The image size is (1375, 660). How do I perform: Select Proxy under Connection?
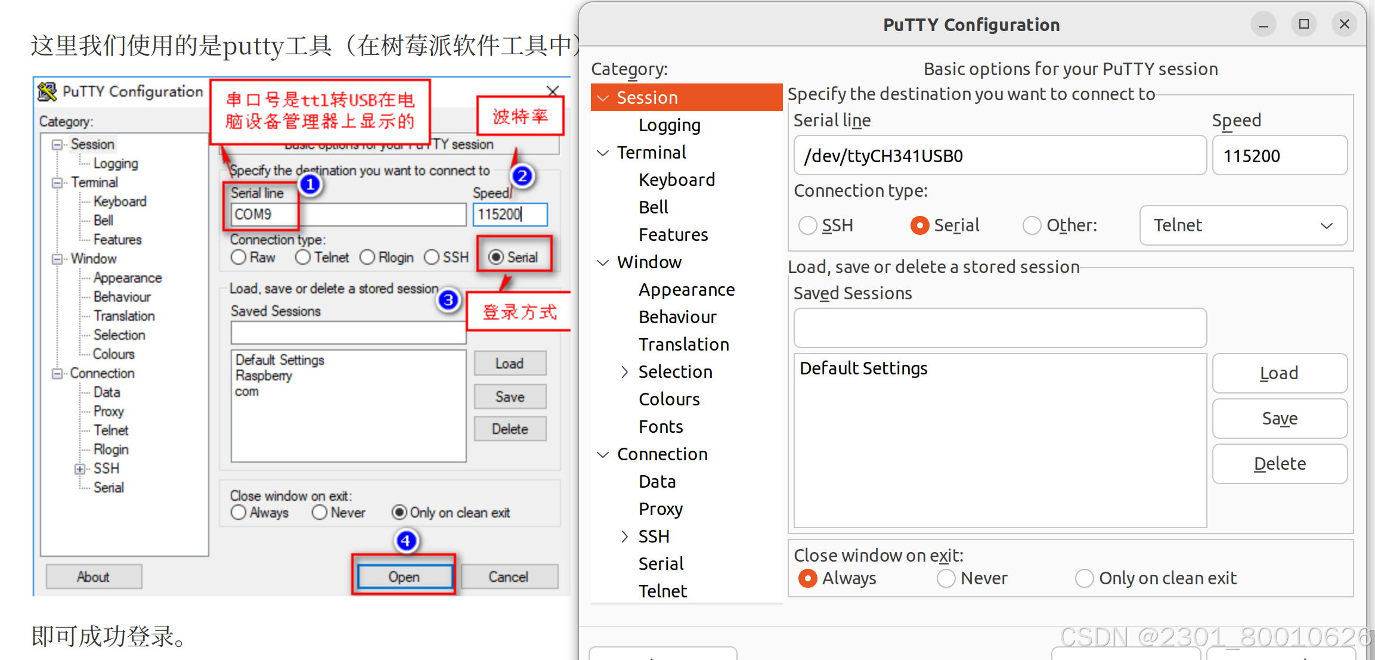(x=660, y=509)
